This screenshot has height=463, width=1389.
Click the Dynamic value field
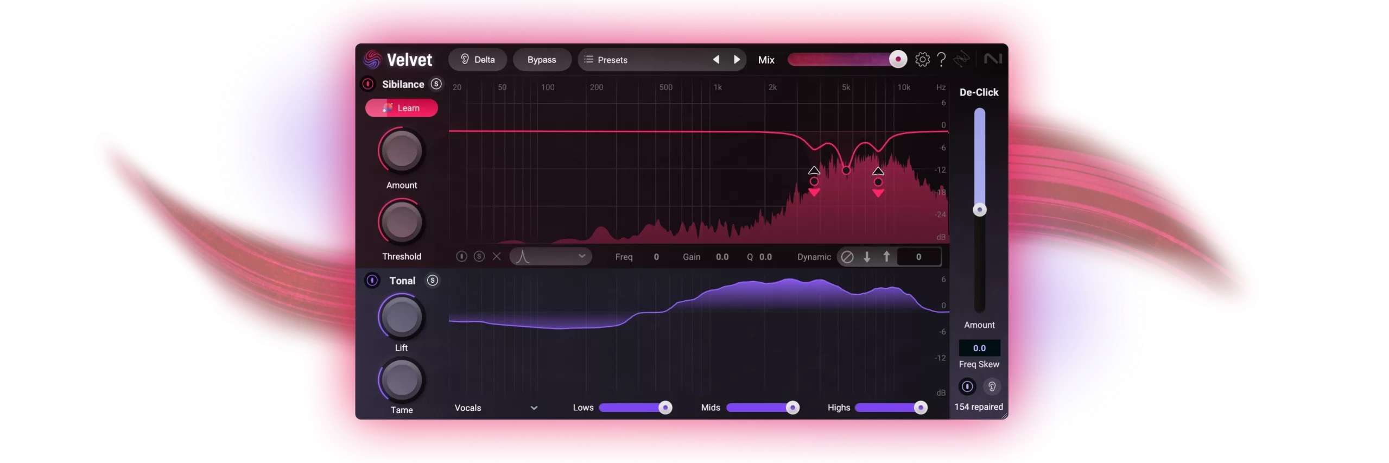[x=918, y=257]
